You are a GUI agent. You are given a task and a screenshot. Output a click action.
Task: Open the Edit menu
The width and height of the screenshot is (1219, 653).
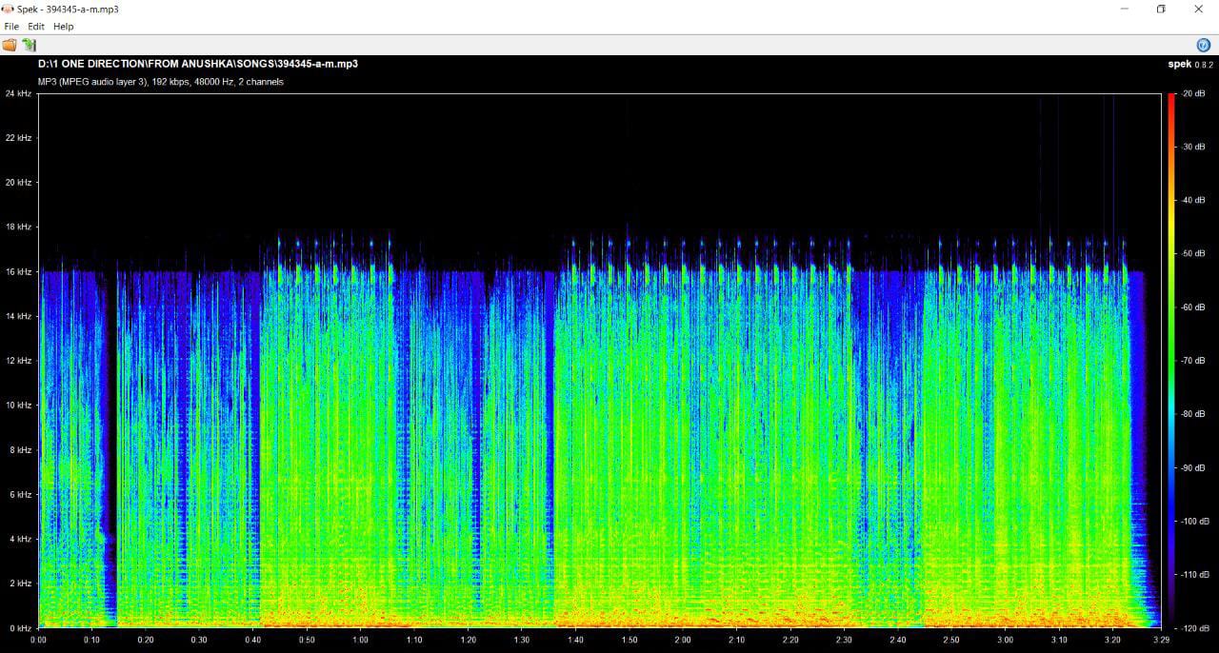click(x=36, y=27)
